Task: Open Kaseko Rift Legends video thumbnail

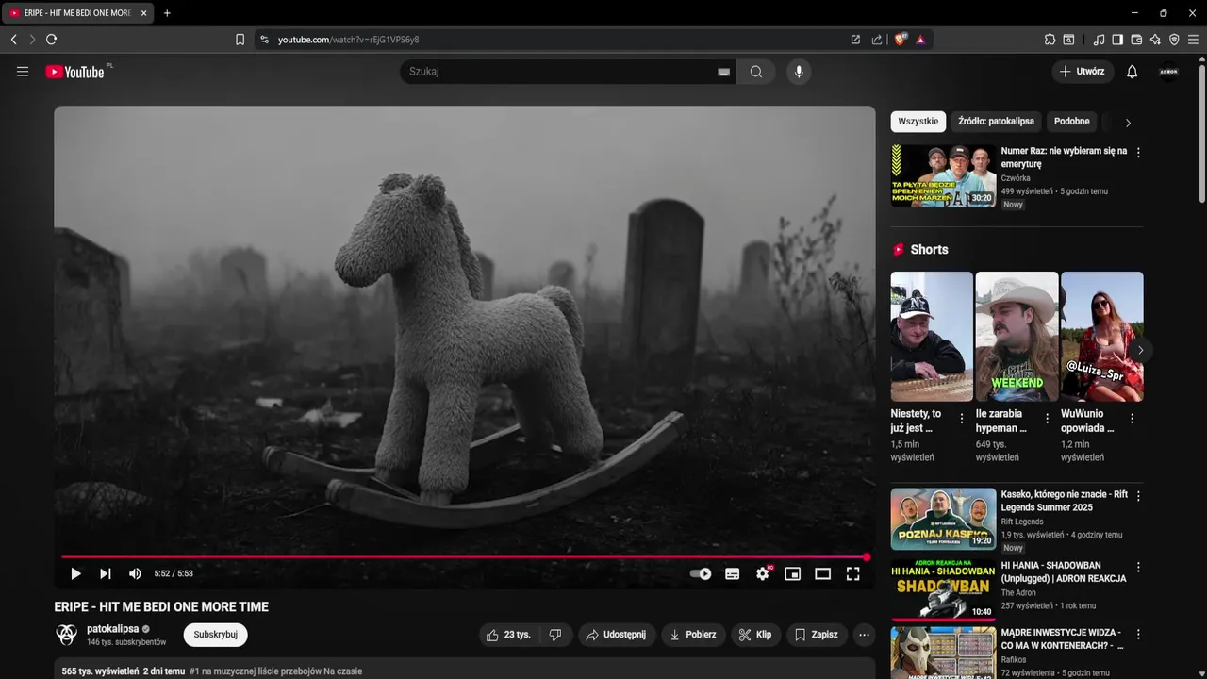Action: tap(943, 519)
